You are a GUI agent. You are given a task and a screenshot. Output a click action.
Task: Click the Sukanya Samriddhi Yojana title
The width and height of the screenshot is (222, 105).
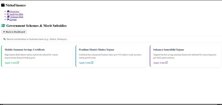[169, 49]
